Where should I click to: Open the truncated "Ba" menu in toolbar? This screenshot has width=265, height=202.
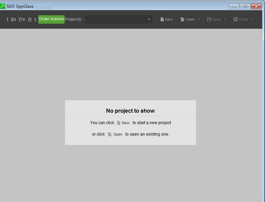(13, 19)
